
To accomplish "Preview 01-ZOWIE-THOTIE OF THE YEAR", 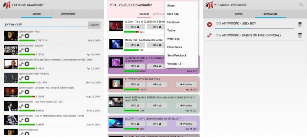I will (186, 84).
